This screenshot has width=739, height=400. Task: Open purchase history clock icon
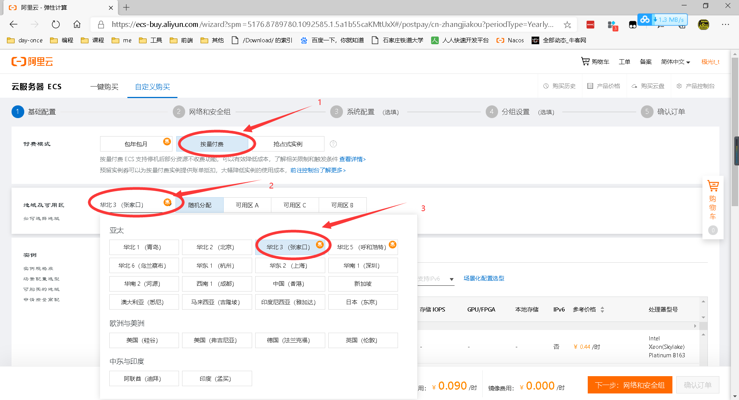click(546, 86)
